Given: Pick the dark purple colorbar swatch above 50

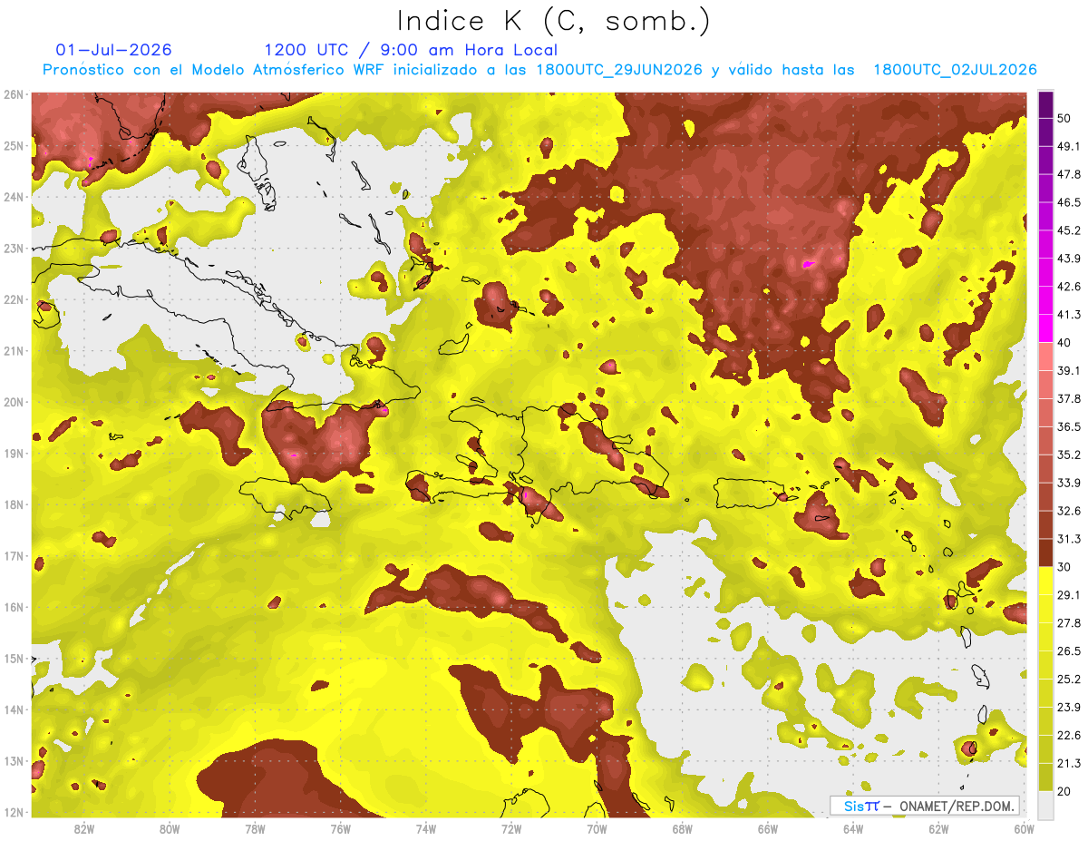Looking at the screenshot, I should [x=1045, y=104].
